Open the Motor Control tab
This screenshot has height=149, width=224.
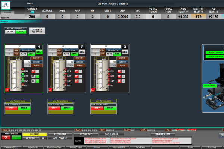point(76,147)
